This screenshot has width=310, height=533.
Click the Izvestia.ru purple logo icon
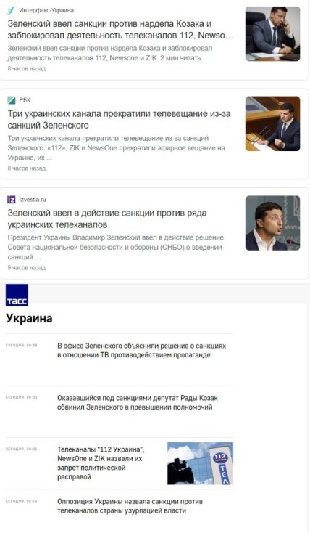[12, 200]
